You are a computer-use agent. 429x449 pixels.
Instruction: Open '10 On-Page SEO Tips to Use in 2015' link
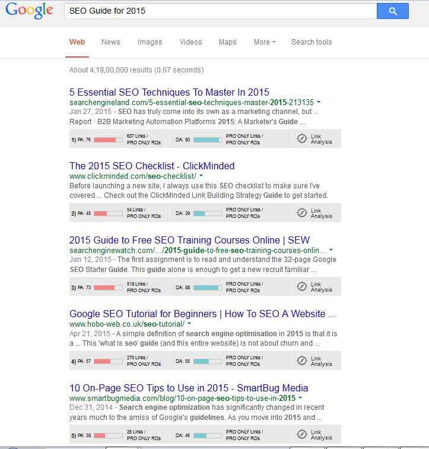pyautogui.click(x=189, y=388)
